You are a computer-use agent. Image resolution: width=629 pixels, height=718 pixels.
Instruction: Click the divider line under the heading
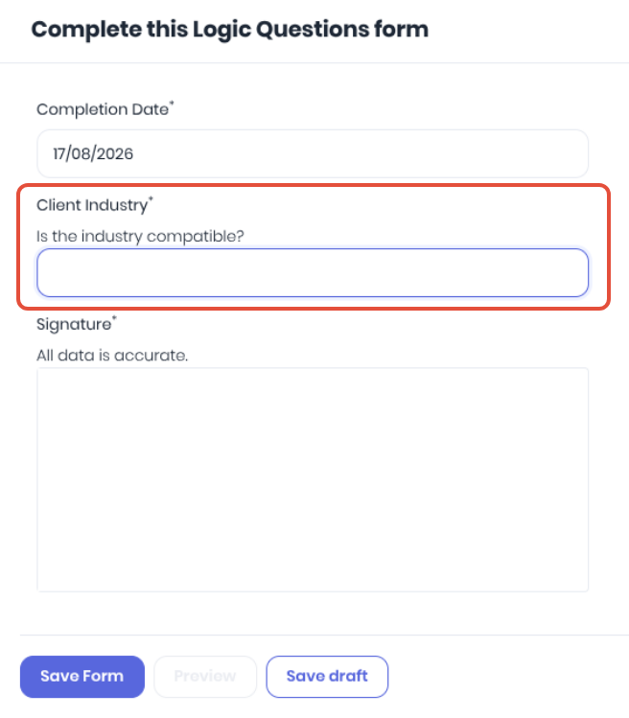(x=314, y=62)
